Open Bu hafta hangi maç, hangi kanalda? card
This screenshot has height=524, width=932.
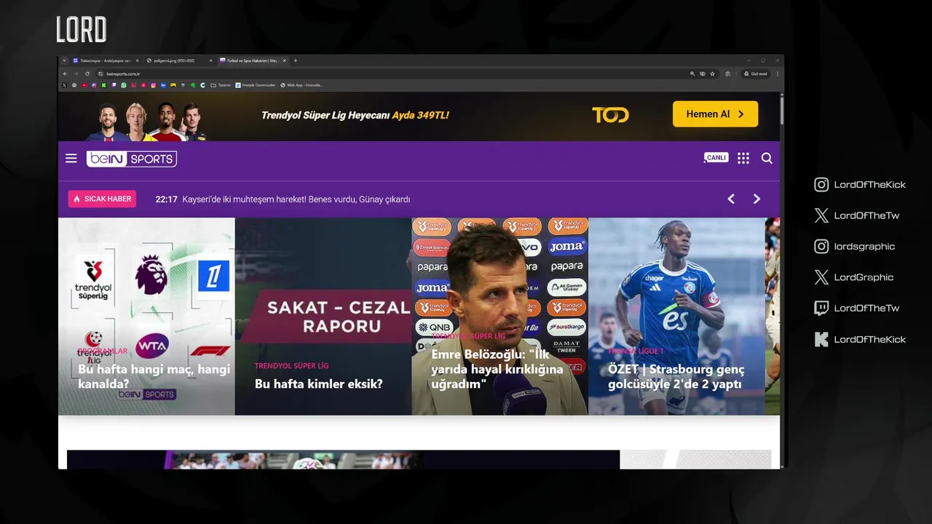[x=146, y=317]
